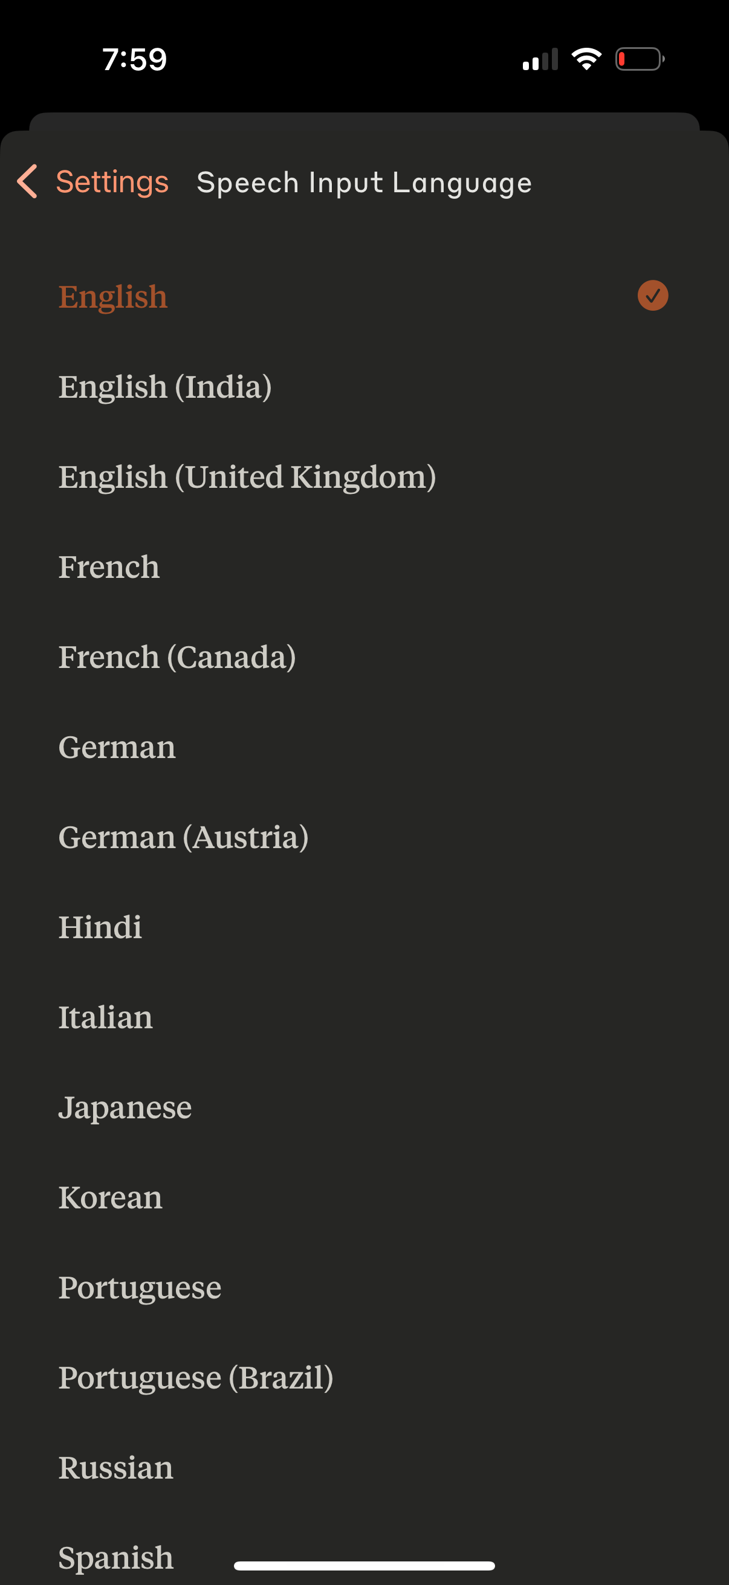Switch speech input to French
This screenshot has width=729, height=1585.
coord(109,566)
